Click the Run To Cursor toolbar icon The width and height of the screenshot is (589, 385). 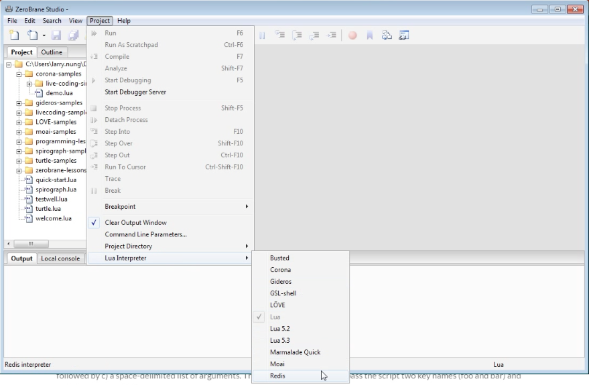[x=331, y=35]
